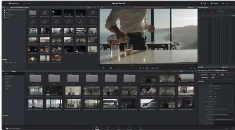This screenshot has height=130, width=235.
Task: Open the Clone Tool
Action: 27,4
